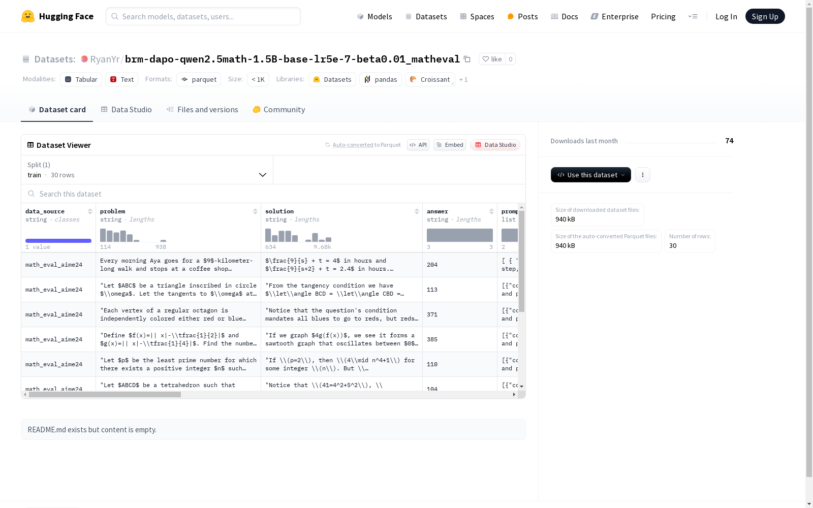The image size is (813, 508).
Task: Focus the Search models, datasets, users field
Action: (x=203, y=16)
